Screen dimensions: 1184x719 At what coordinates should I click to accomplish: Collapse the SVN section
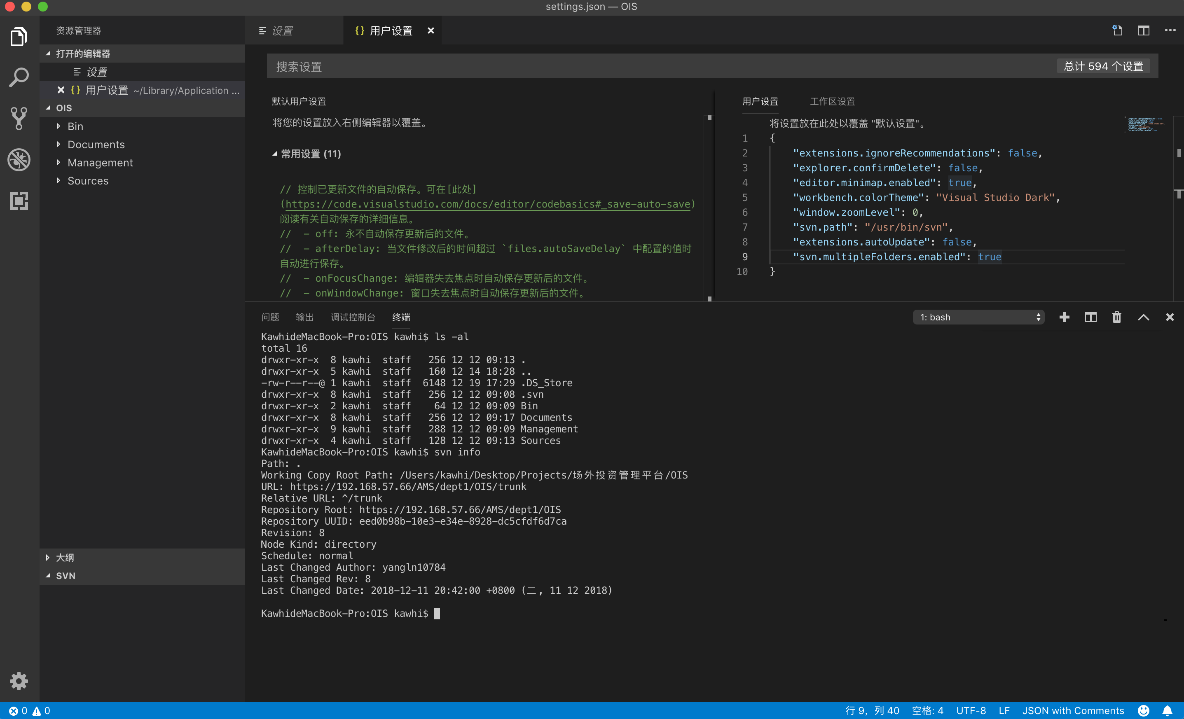[142, 575]
